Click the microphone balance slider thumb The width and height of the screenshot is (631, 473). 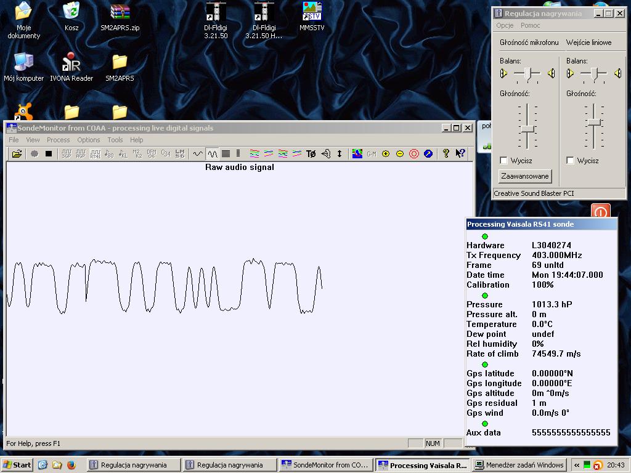coord(527,74)
